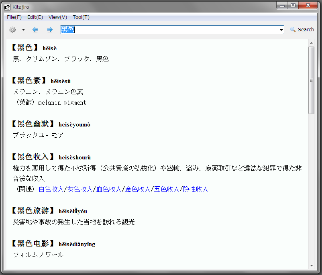Image resolution: width=322 pixels, height=275 pixels.
Task: Open the Edit(E) menu
Action: click(x=35, y=17)
